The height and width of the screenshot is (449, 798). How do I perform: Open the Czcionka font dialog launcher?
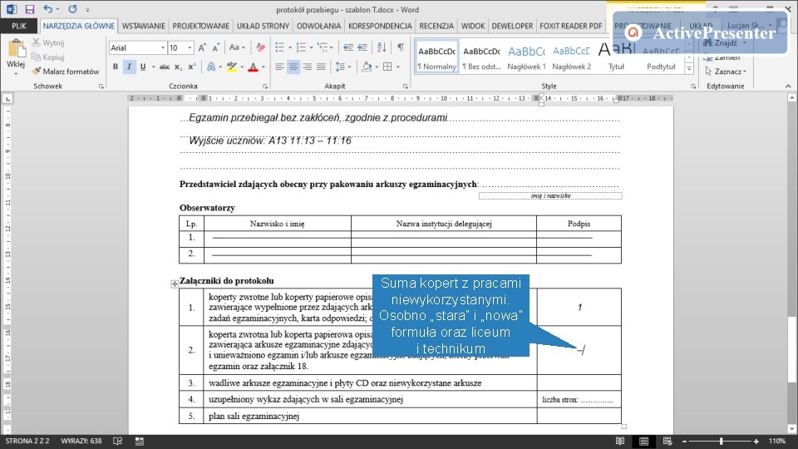coord(265,86)
